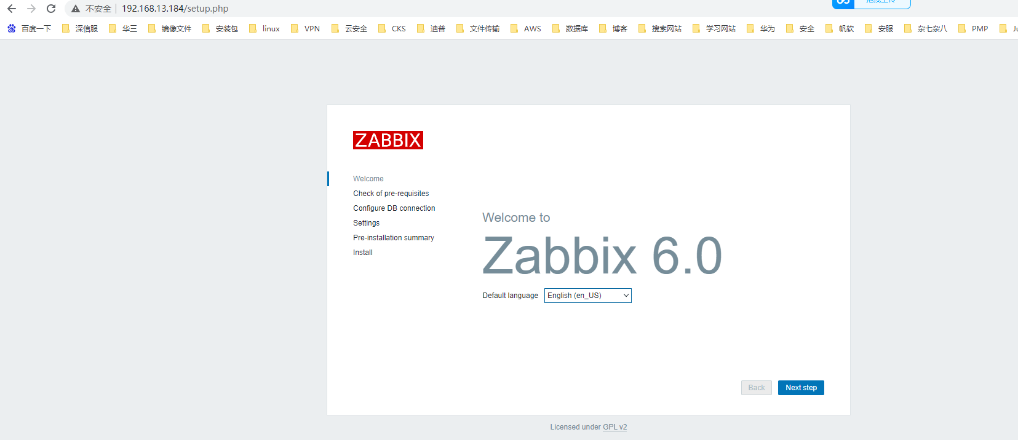Open the 云安全 bookmark folder
Image resolution: width=1018 pixels, height=440 pixels.
click(349, 28)
